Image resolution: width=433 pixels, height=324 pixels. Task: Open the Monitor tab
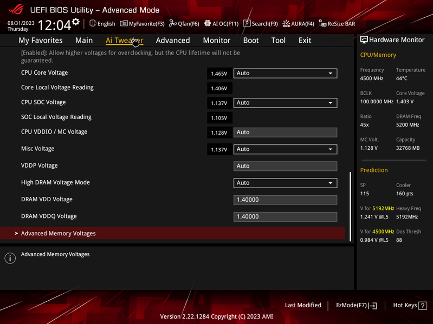[x=217, y=41]
